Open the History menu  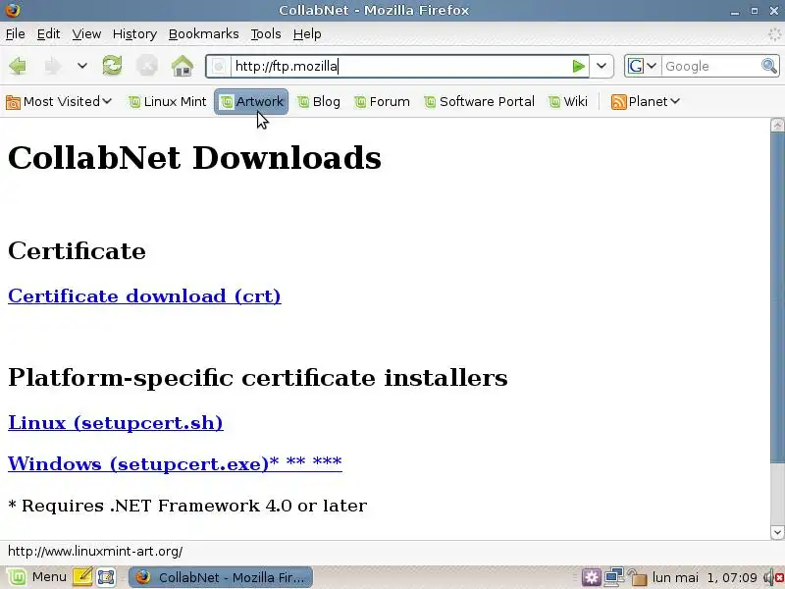pyautogui.click(x=134, y=34)
